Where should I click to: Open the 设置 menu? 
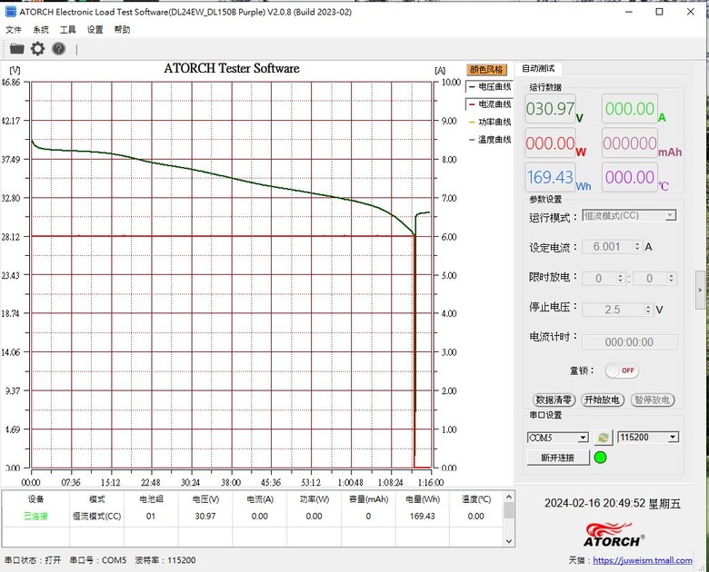click(95, 30)
